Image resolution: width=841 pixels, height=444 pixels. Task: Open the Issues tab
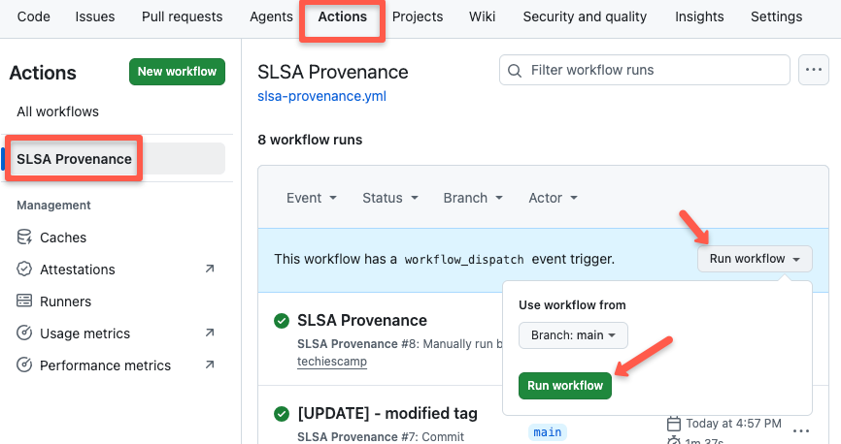tap(95, 16)
